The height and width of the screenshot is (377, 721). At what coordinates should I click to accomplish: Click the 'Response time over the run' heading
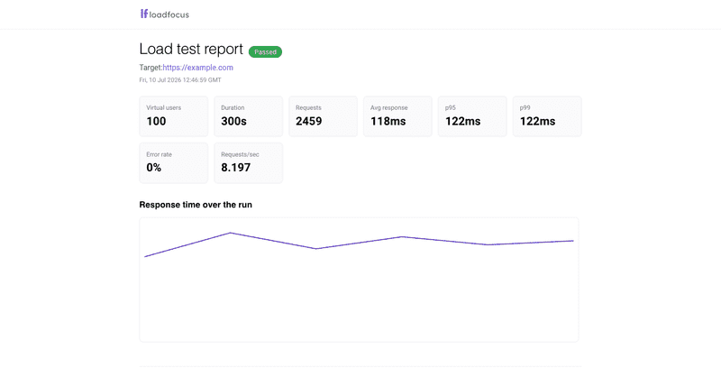point(196,205)
